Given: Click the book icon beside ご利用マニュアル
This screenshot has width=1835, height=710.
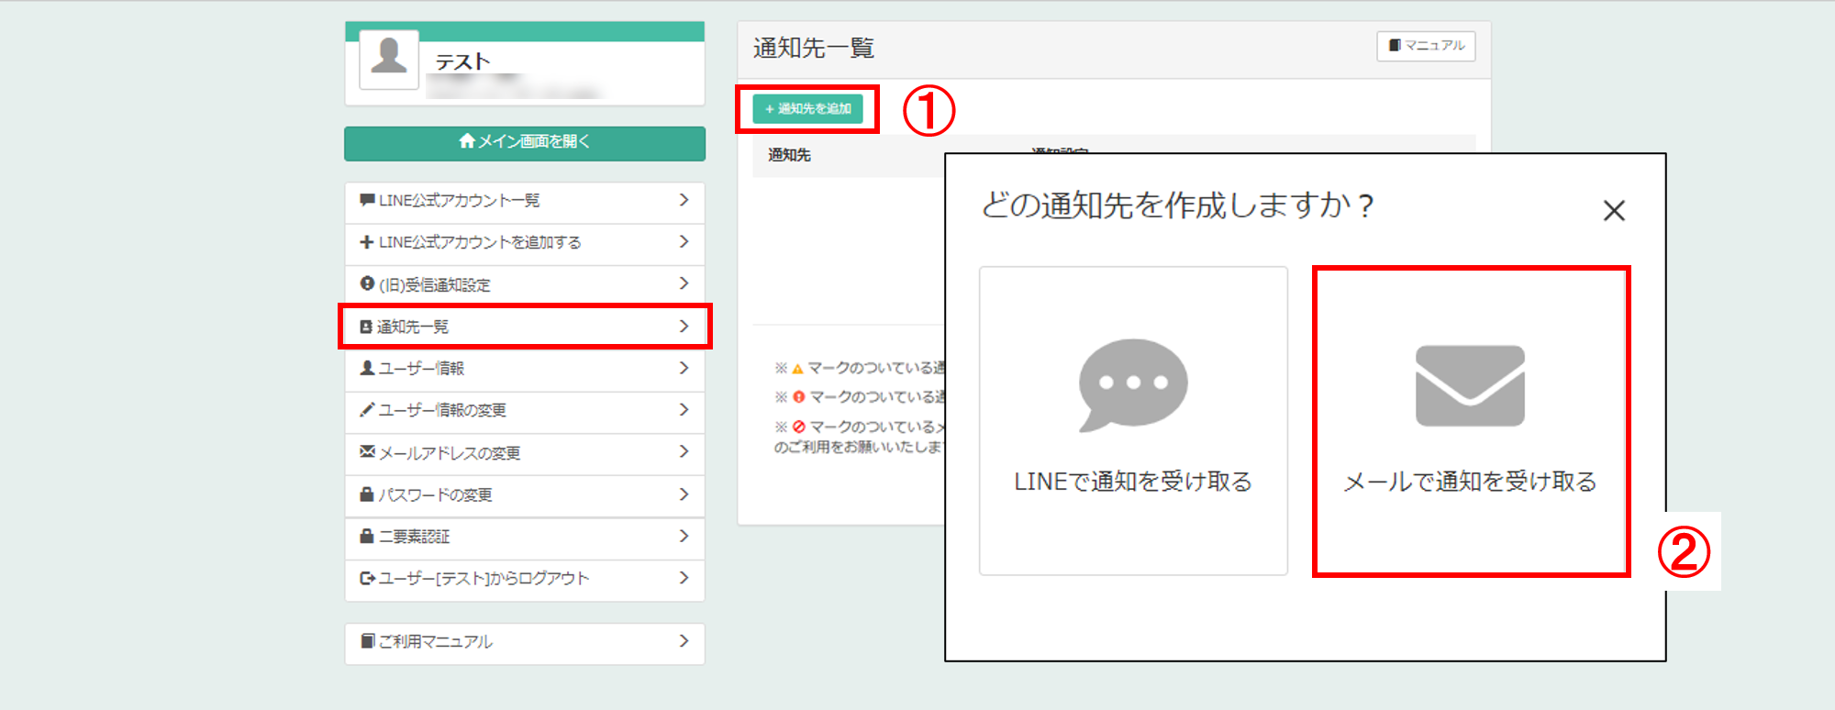Looking at the screenshot, I should 367,640.
